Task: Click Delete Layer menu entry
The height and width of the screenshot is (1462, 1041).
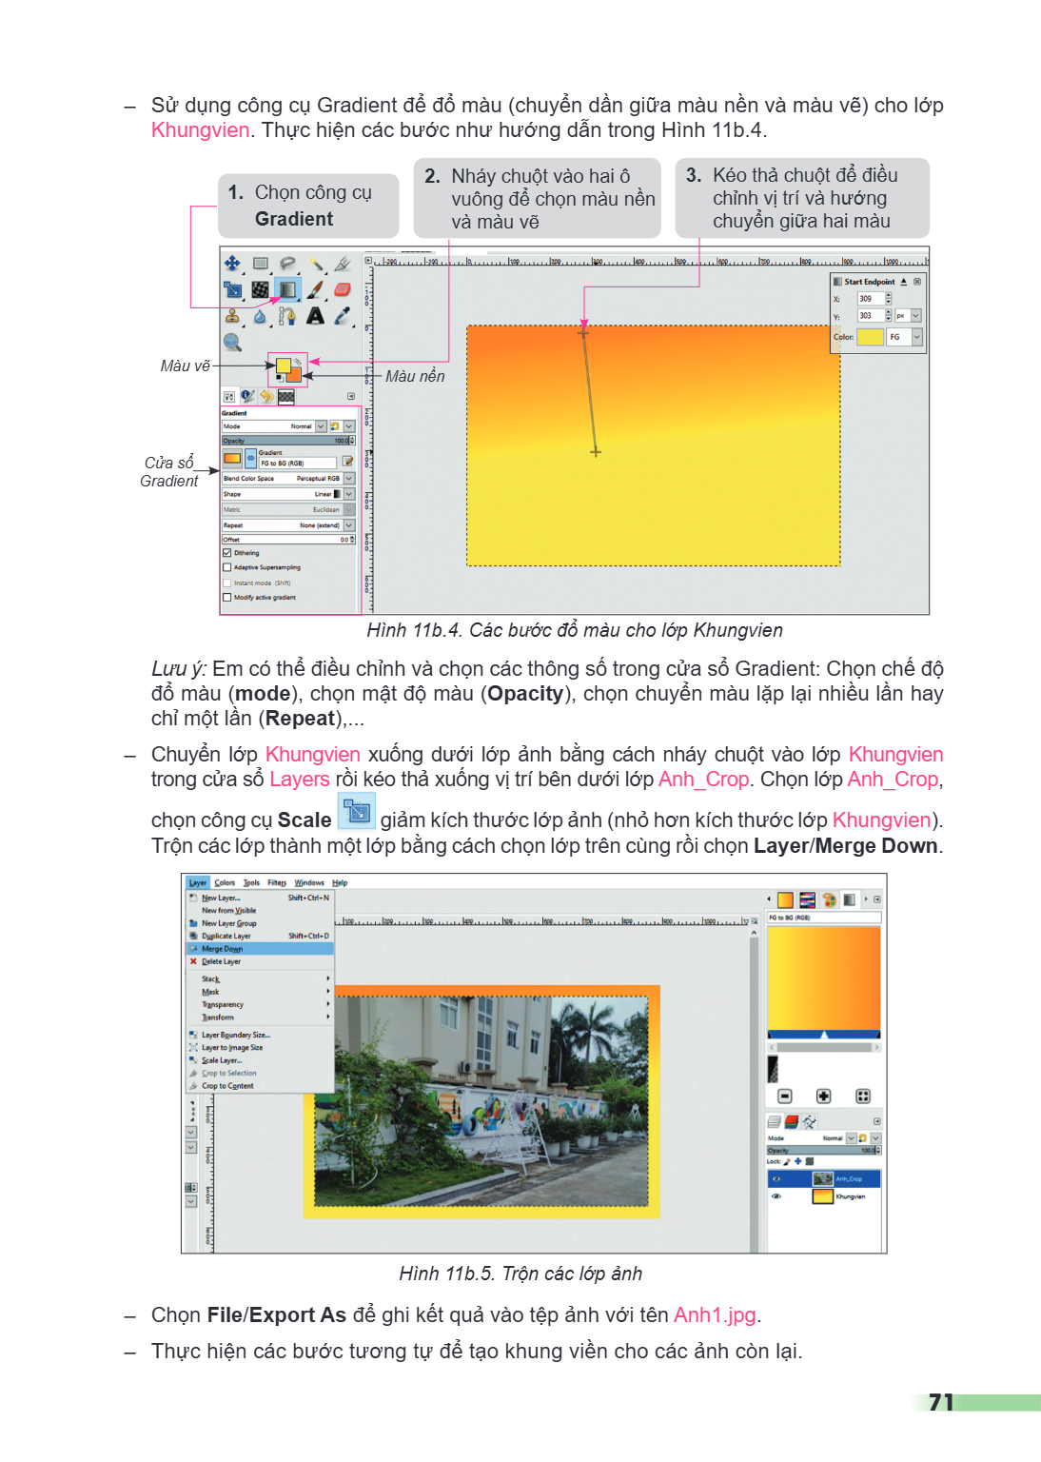Action: (261, 961)
